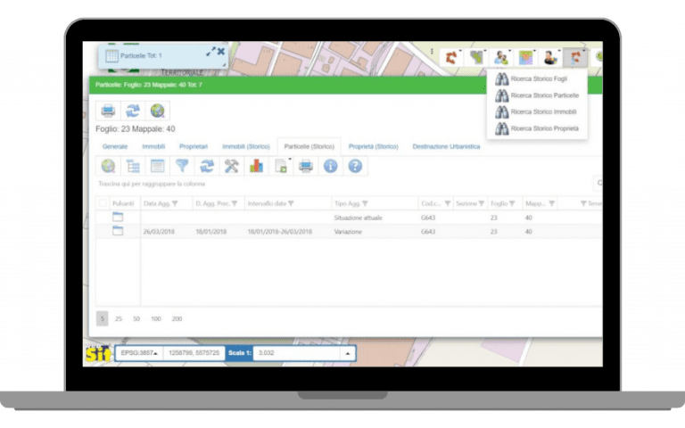Open the hammer and wrench tools icon
Viewport: 685px width, 428px height.
231,166
